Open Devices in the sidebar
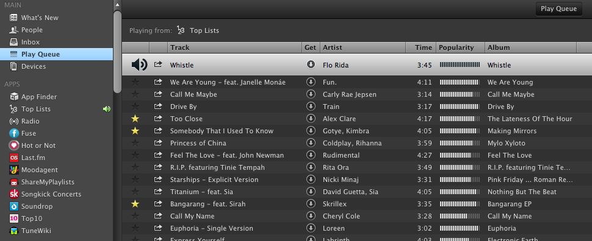592x241 pixels. 27,66
